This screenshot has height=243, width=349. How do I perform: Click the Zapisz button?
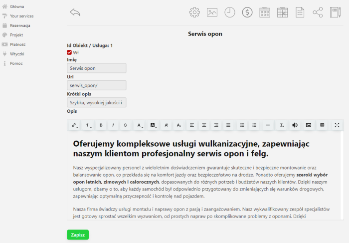77,235
